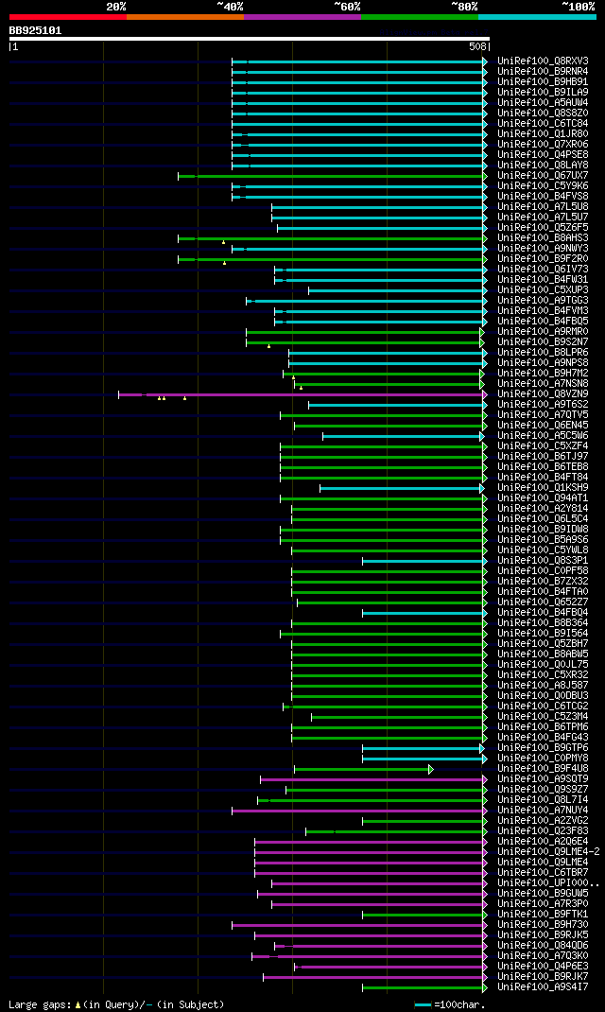Click hit label UniRef100_Q23F83
Screen dimensions: 605x1012
tap(543, 831)
